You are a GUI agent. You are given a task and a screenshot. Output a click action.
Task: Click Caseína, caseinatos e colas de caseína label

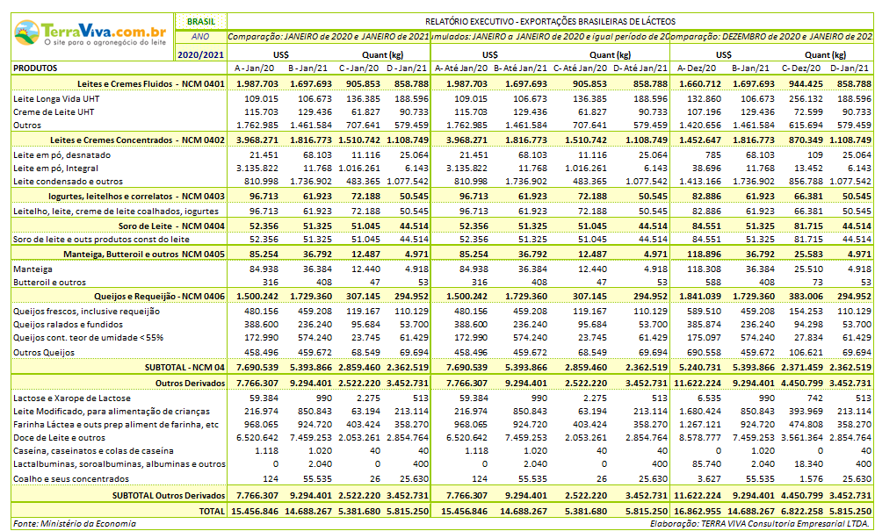(93, 451)
